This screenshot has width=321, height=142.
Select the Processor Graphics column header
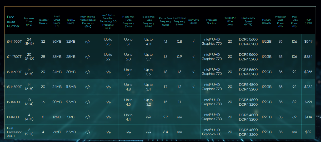(x=212, y=21)
